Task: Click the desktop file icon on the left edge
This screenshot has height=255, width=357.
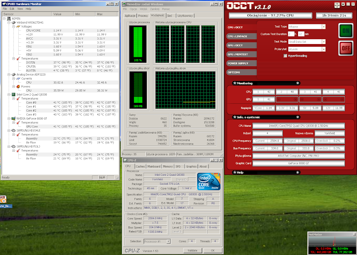Action: pos(3,199)
